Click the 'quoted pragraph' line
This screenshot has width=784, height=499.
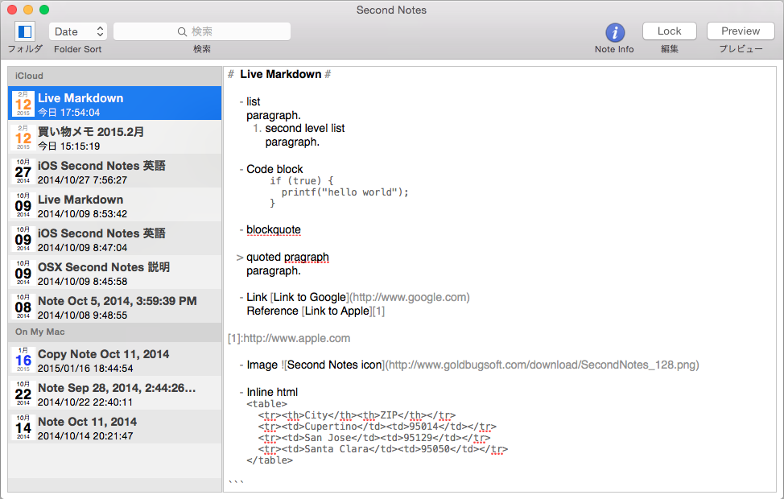287,257
